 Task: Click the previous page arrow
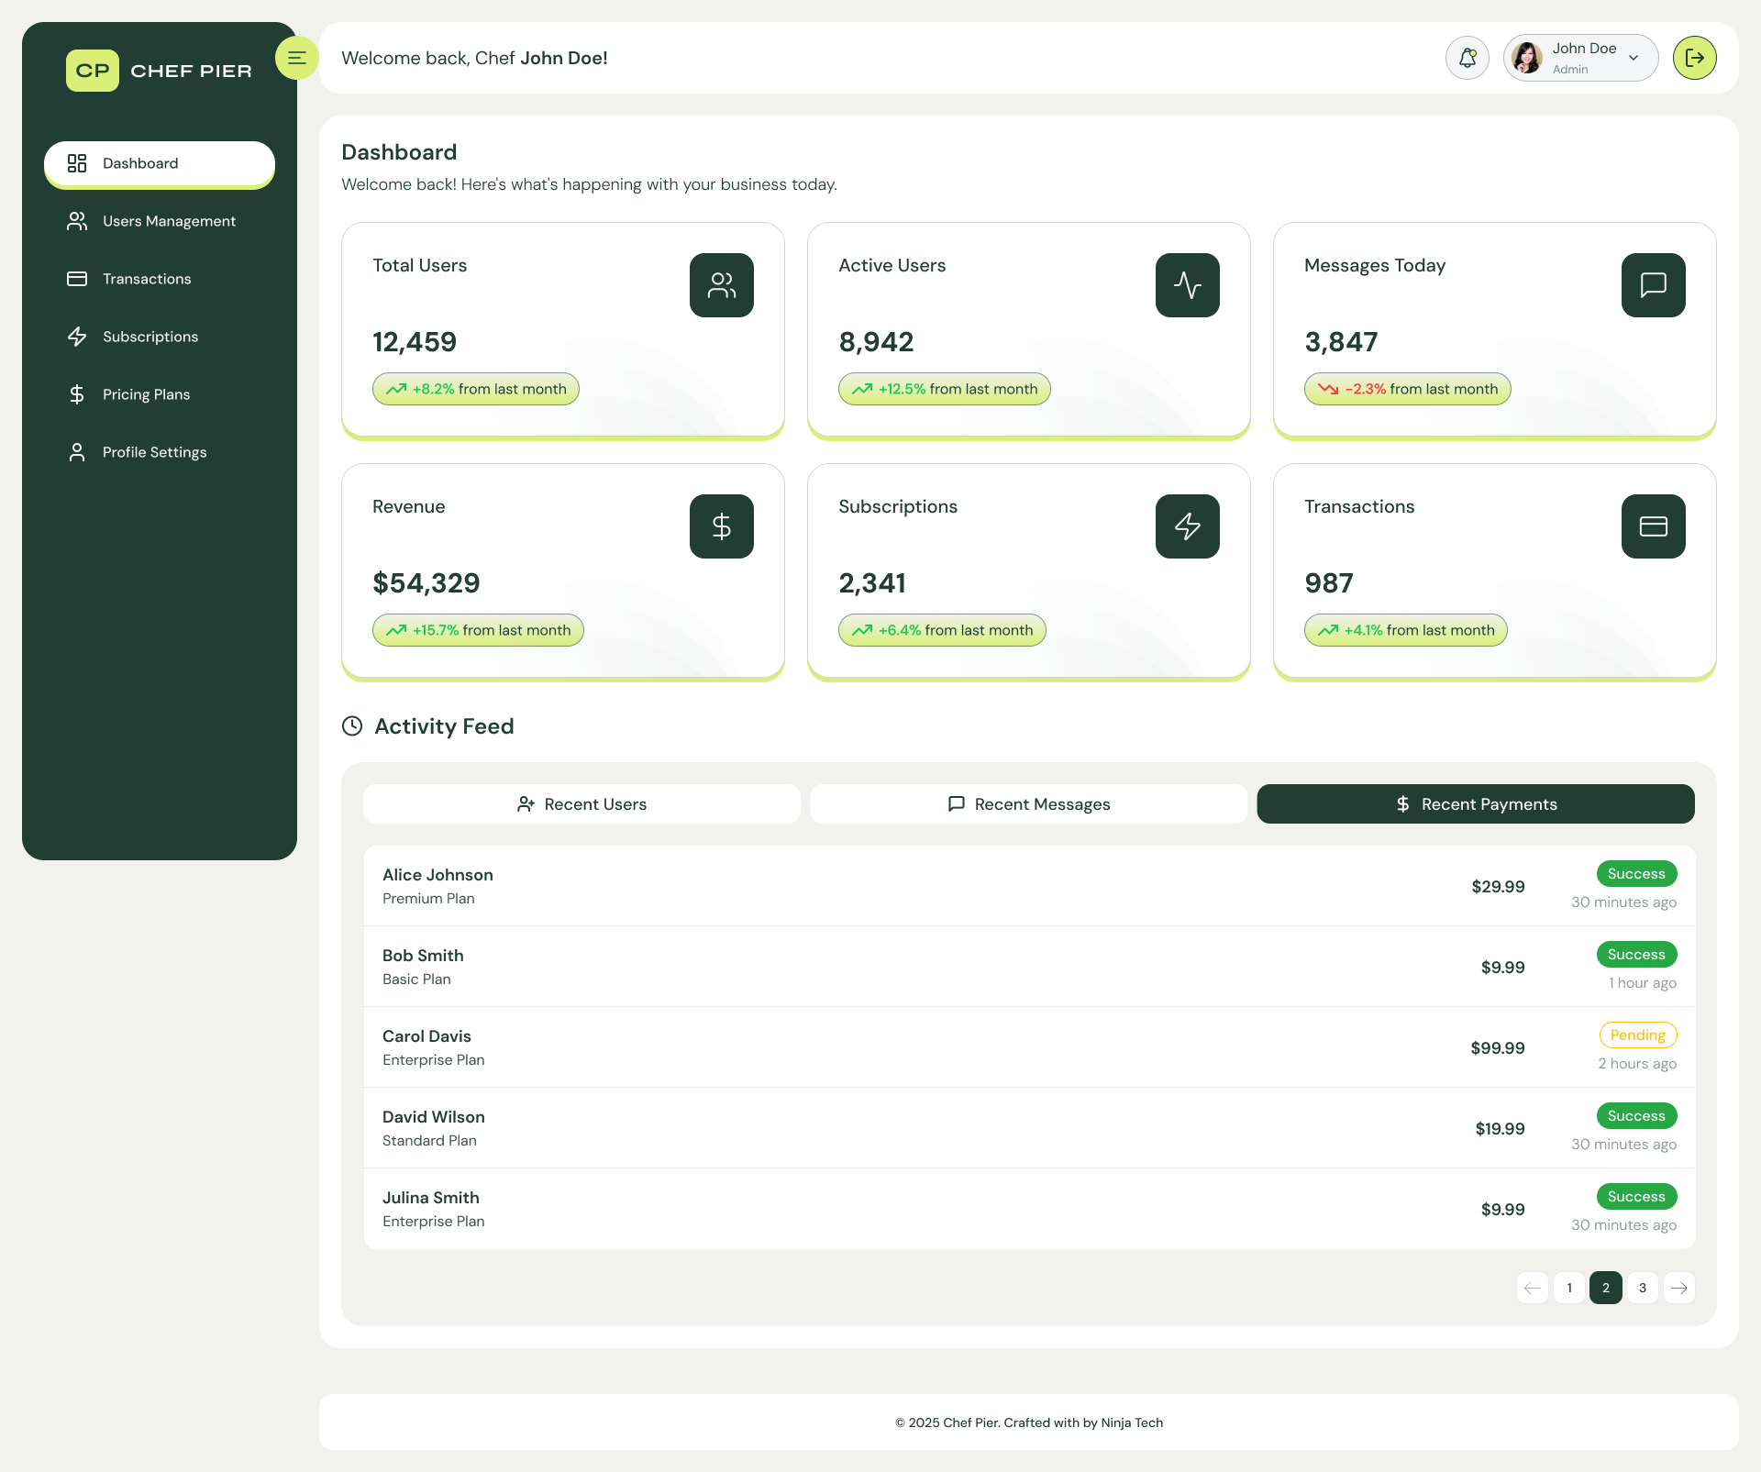pos(1532,1288)
